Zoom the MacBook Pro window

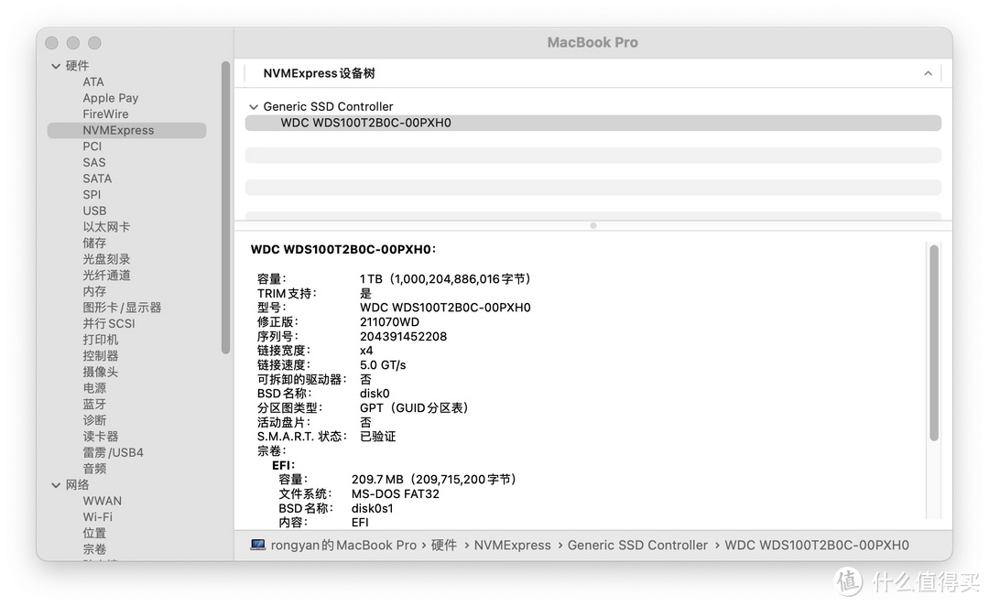94,43
